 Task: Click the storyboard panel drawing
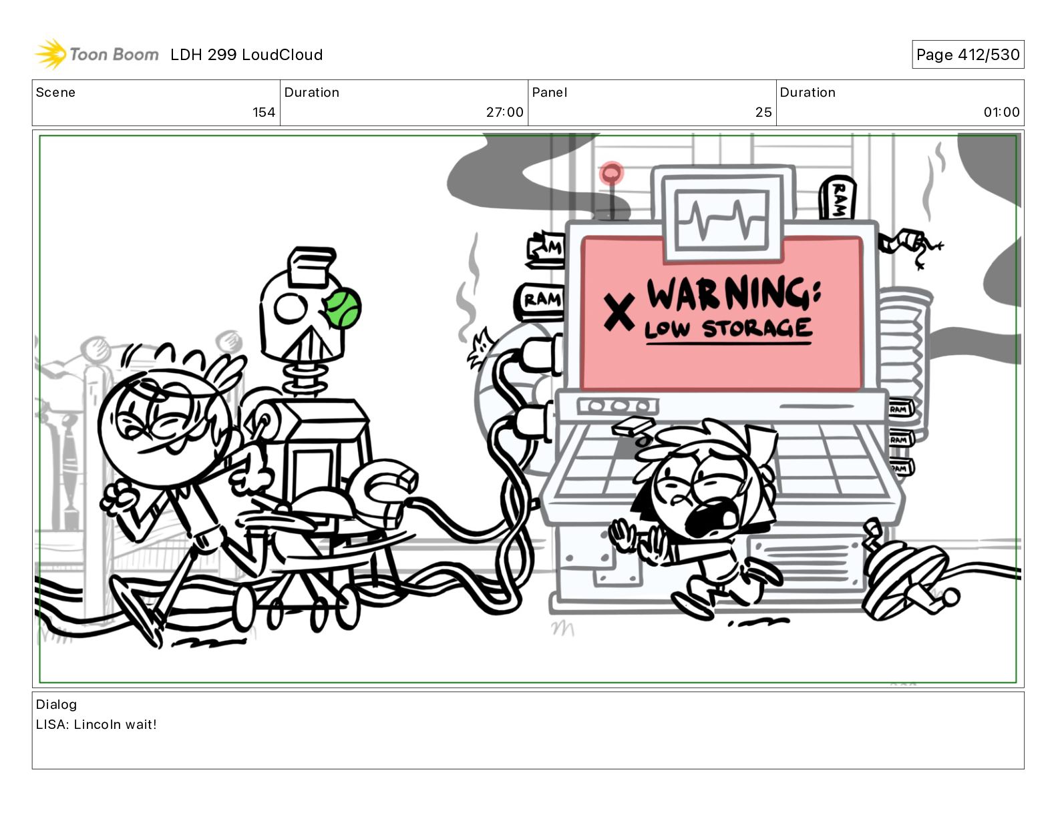tap(528, 409)
